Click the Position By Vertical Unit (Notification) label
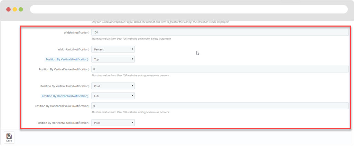This screenshot has height=146, width=354. (65, 86)
